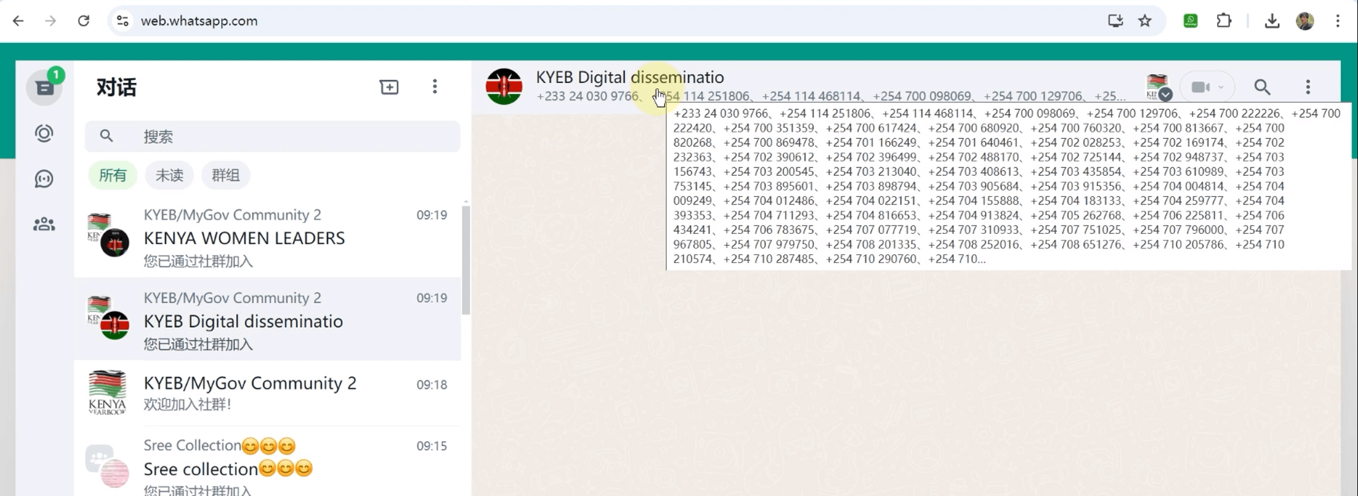Open the KYEB/MyGov Community 2 社群 chat

coord(267,392)
